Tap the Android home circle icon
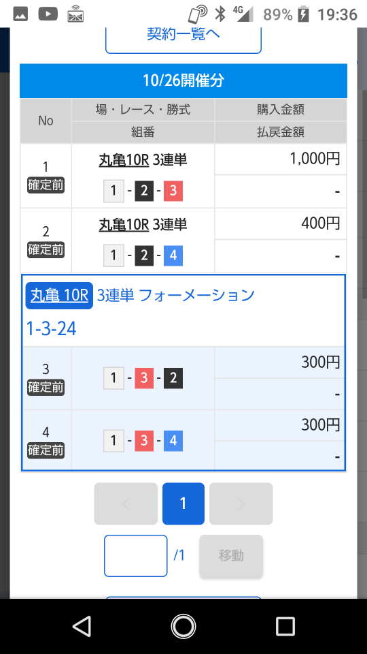Screen dimensions: 367x654 coord(183,626)
